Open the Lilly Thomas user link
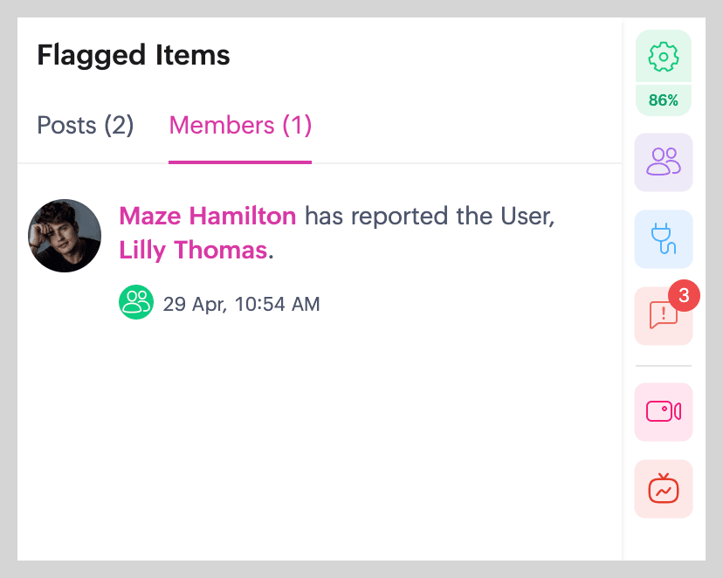This screenshot has height=578, width=723. [193, 251]
